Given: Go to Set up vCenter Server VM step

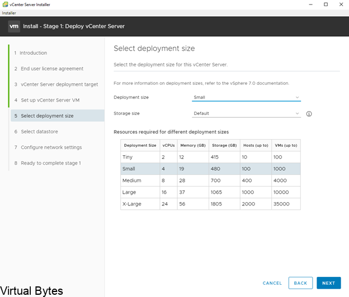Looking at the screenshot, I should click(x=47, y=100).
